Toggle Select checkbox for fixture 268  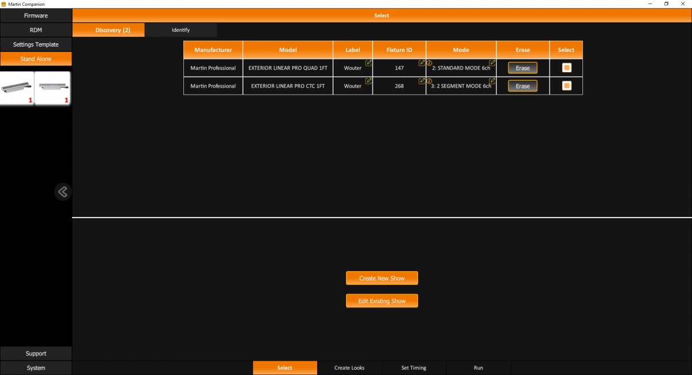coord(567,86)
